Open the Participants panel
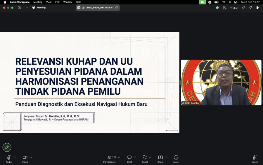This screenshot has height=165, width=263. tap(109, 159)
